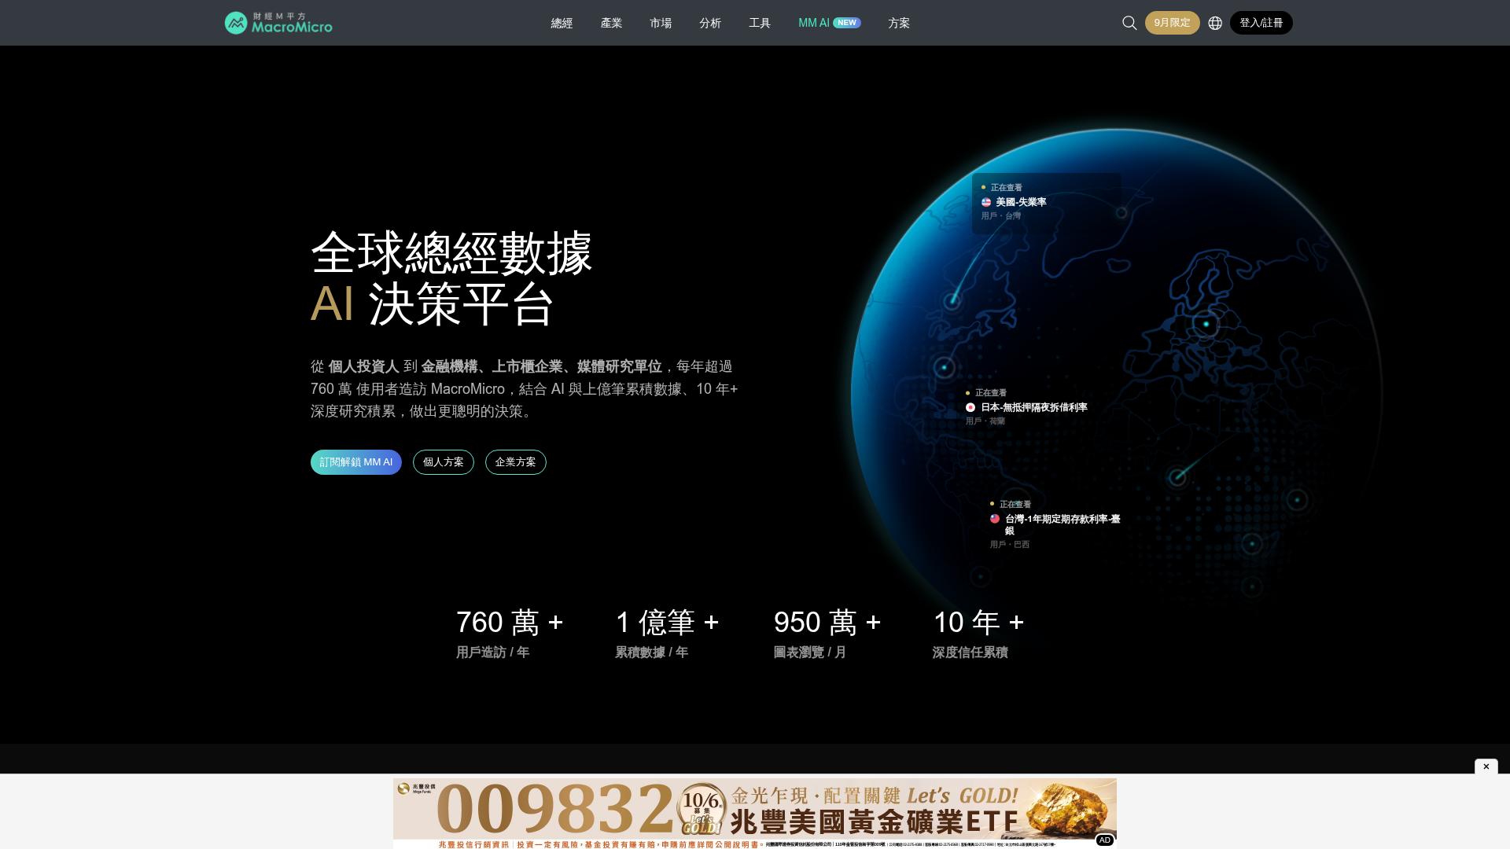Open the 總經 menu
Screen dimensions: 1510x849
562,23
